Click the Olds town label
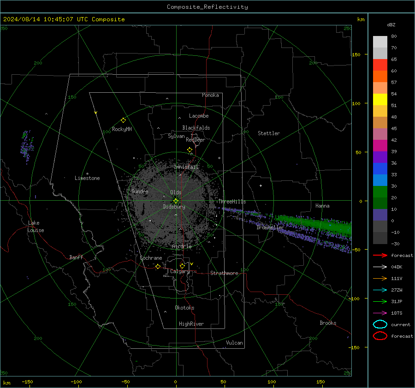The height and width of the screenshot is (388, 415). click(x=176, y=192)
